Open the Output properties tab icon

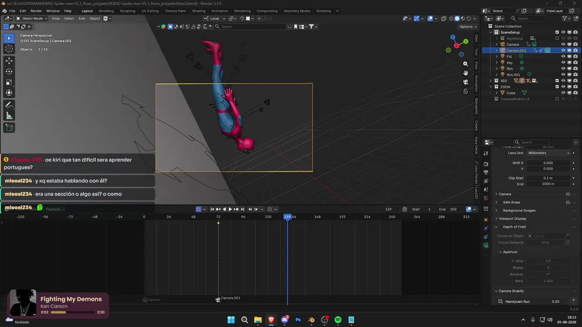point(486,173)
